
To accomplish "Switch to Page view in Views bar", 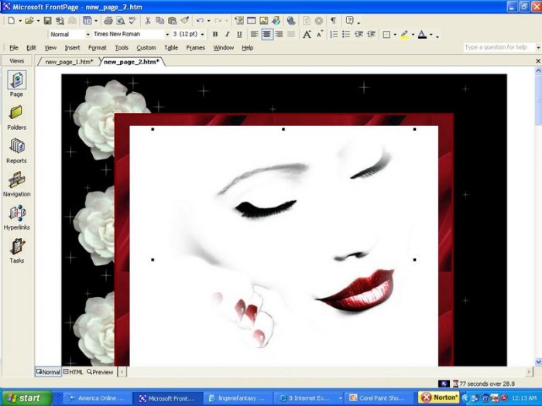I will 16,84.
